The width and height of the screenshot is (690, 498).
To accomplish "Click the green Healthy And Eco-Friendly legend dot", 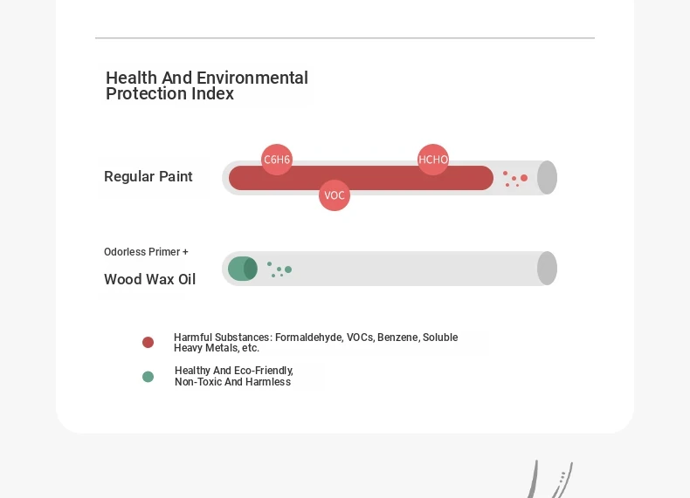I will pos(148,377).
